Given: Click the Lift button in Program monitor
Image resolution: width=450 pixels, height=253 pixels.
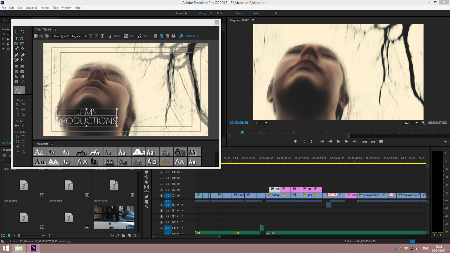Looking at the screenshot, I should (365, 141).
